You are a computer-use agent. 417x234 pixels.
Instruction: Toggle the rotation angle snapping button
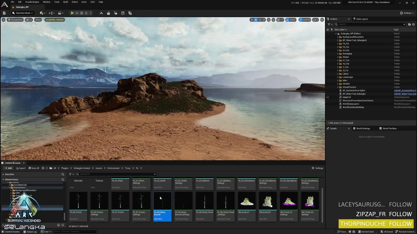[288, 20]
